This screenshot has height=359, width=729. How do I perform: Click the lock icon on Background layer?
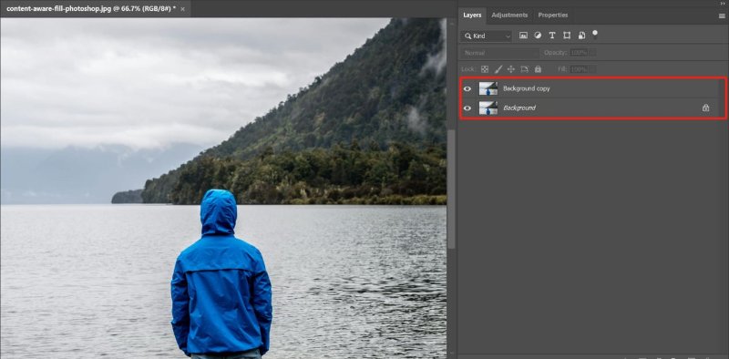tap(705, 108)
